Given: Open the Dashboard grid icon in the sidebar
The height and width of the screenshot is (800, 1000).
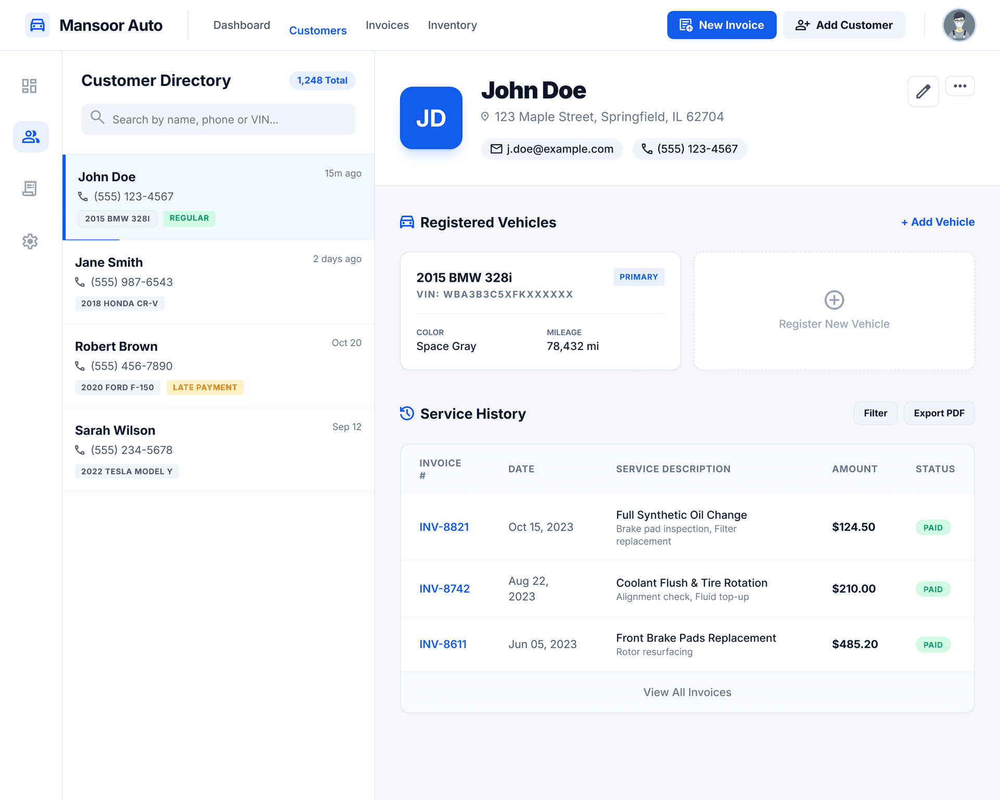Looking at the screenshot, I should pyautogui.click(x=30, y=85).
